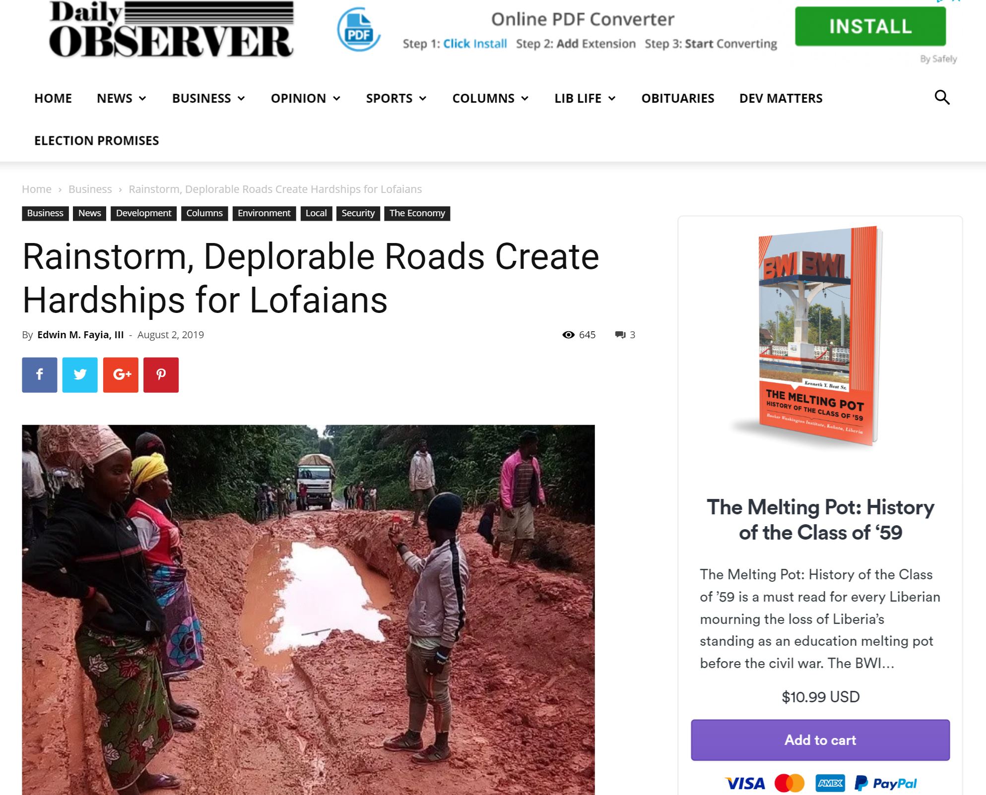Open the search magnifier icon
This screenshot has height=795, width=986.
942,97
